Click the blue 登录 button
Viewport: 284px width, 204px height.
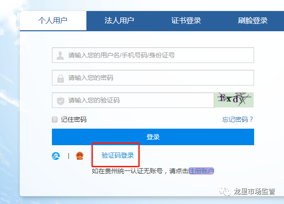pos(153,137)
